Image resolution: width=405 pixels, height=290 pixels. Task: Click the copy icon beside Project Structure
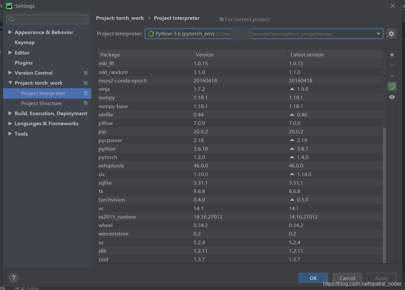pyautogui.click(x=86, y=103)
